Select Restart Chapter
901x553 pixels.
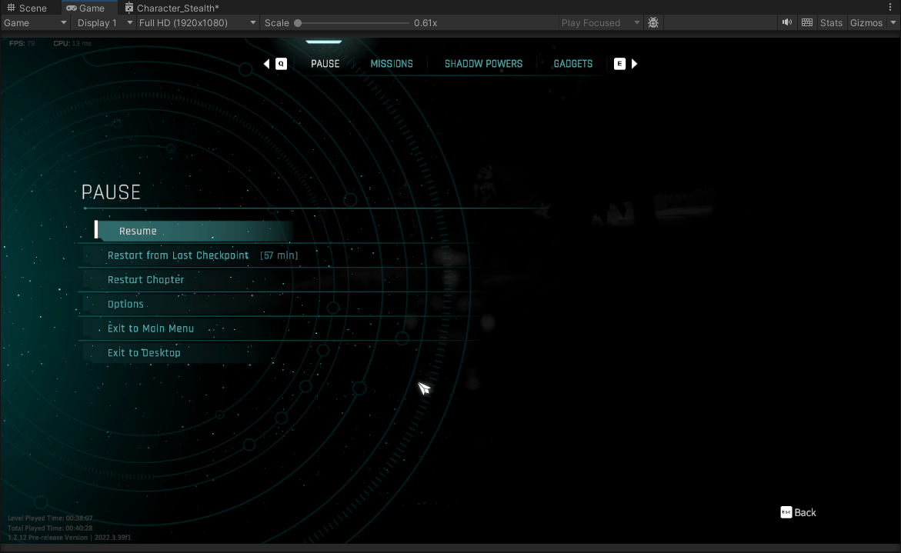pos(146,280)
